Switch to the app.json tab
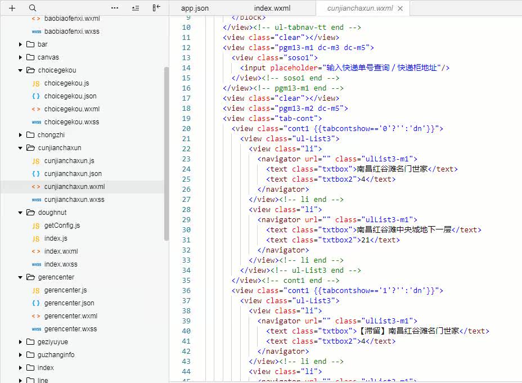 [195, 8]
